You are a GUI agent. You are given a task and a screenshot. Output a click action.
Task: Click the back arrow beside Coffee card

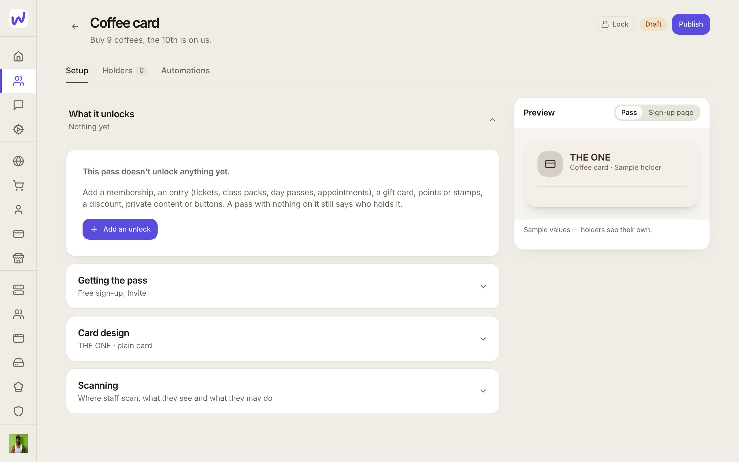coord(75,27)
